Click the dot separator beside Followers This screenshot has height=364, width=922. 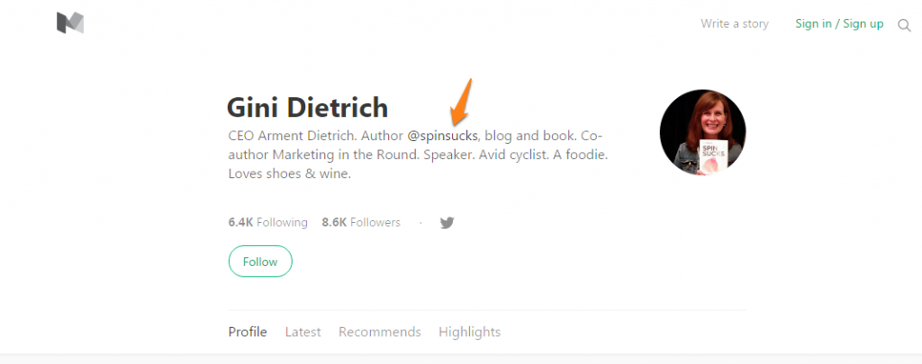pyautogui.click(x=420, y=223)
